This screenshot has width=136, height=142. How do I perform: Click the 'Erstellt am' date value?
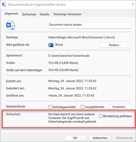click(72, 81)
